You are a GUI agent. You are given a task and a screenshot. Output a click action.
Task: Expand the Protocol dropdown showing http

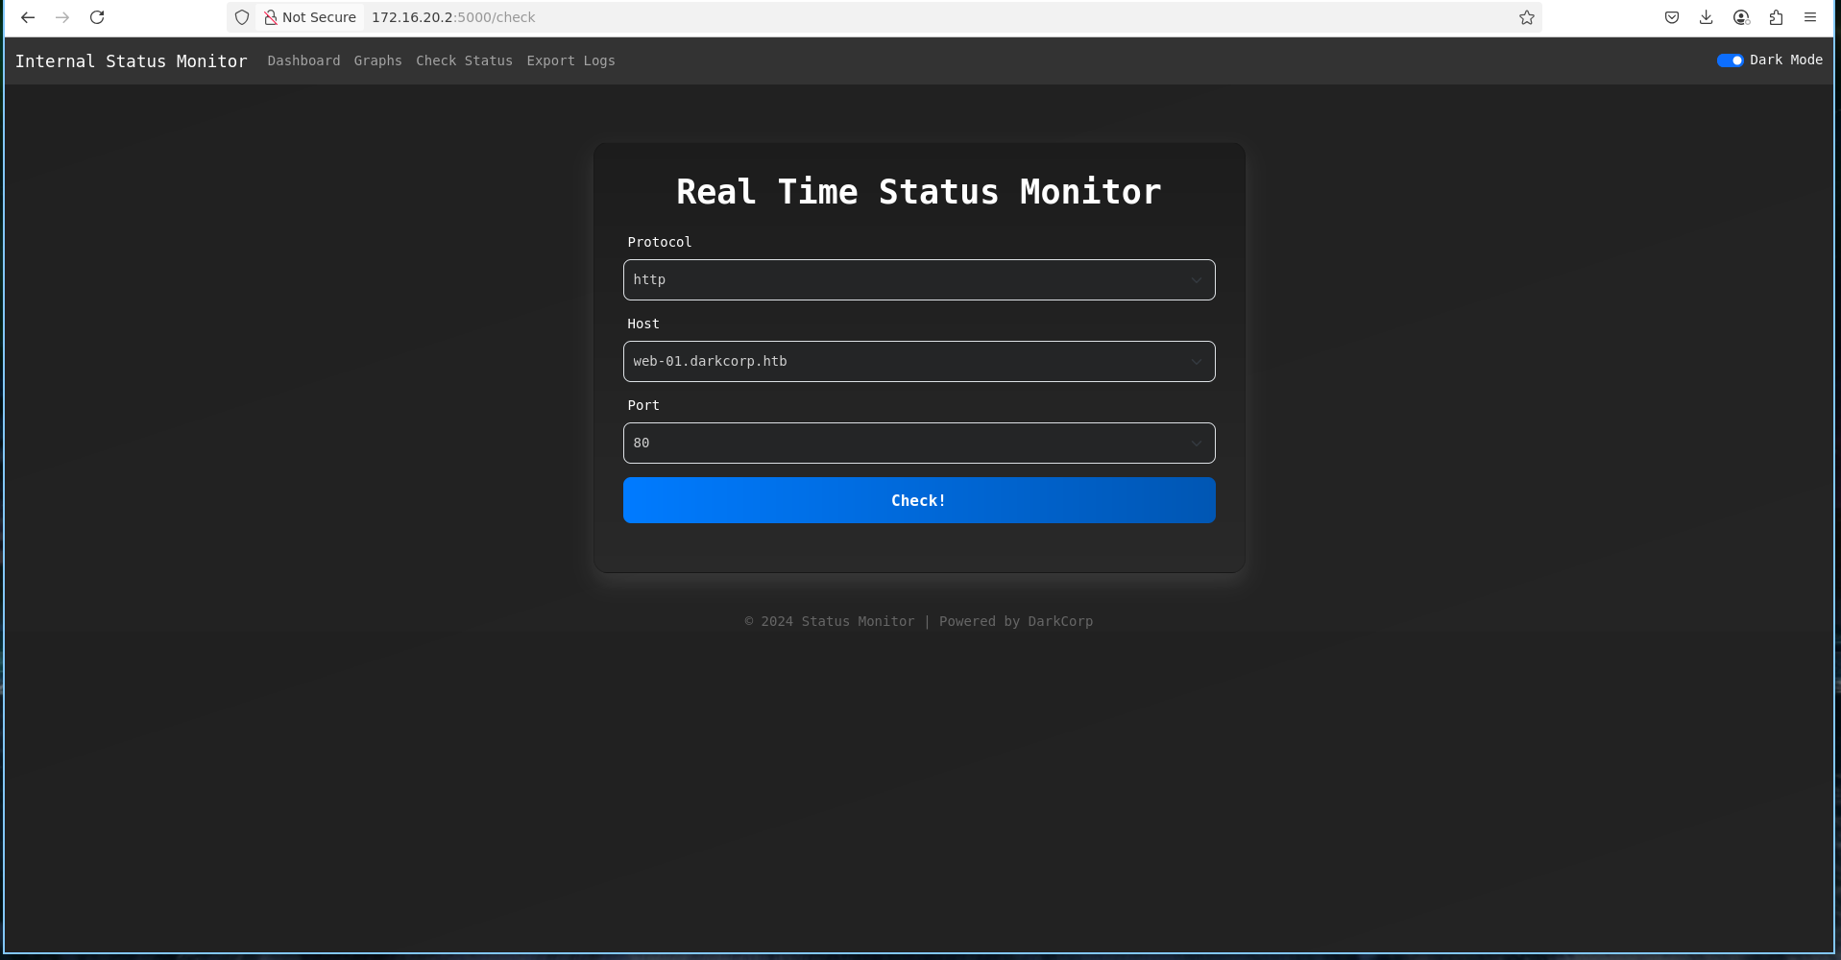918,279
